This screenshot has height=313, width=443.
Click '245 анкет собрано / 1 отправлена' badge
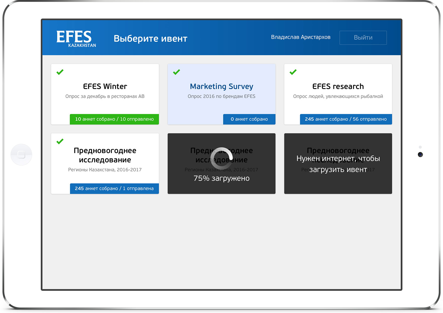click(114, 188)
